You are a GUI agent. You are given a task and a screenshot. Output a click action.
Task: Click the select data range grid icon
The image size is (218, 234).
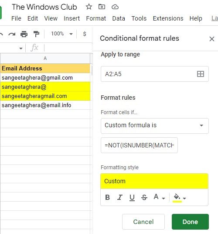click(200, 74)
